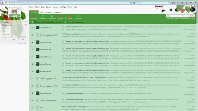198x111 pixels.
Task: Click the browser back arrow
Action: pos(2,3)
